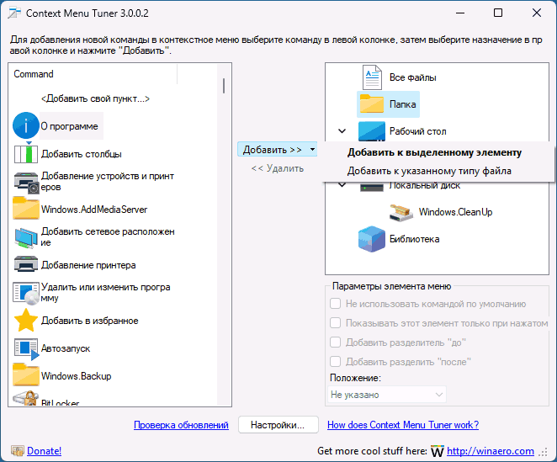The height and width of the screenshot is (462, 557).
Task: Maximize the Context Menu Tuner window
Action: click(x=498, y=13)
